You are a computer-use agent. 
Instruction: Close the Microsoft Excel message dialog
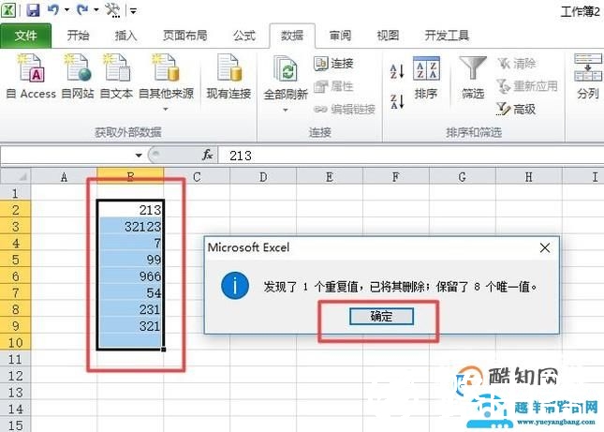(x=544, y=248)
